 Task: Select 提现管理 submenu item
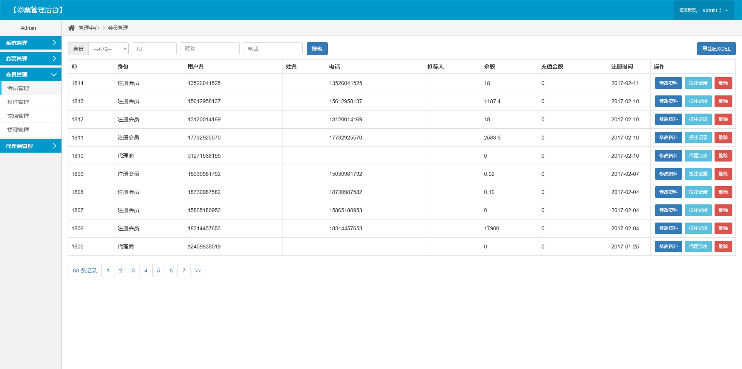click(x=31, y=130)
